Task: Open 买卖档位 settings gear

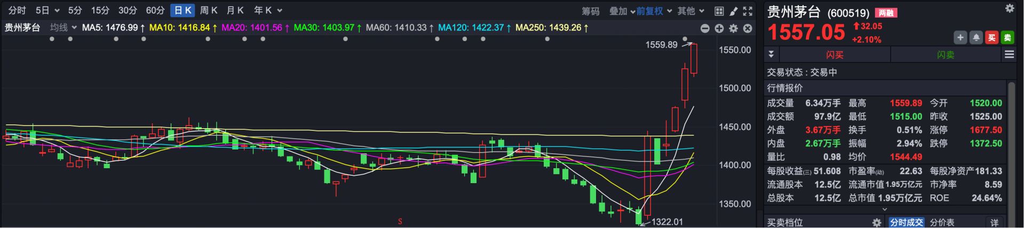Action: [x=876, y=222]
